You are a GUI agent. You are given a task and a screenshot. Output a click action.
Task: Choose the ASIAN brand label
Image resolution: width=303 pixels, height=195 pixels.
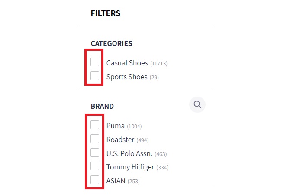click(116, 181)
